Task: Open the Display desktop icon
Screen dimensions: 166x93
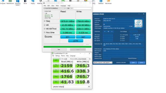Action: [33, 2]
